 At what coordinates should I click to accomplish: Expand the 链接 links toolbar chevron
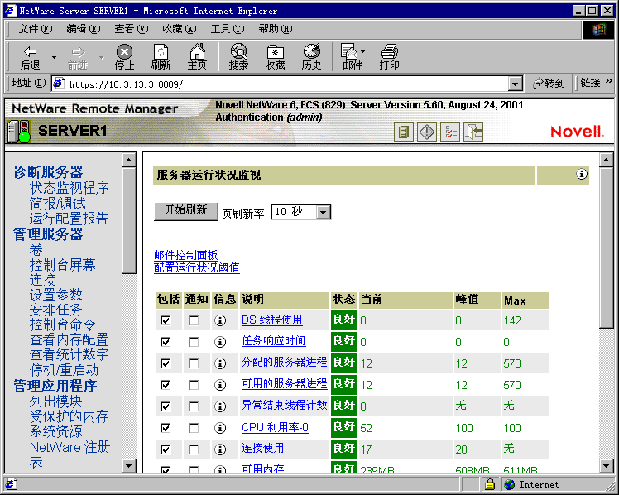(608, 81)
